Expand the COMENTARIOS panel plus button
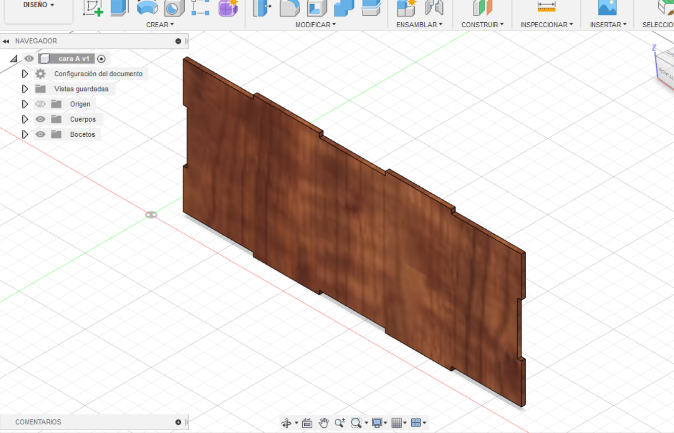This screenshot has width=674, height=433. click(x=178, y=422)
